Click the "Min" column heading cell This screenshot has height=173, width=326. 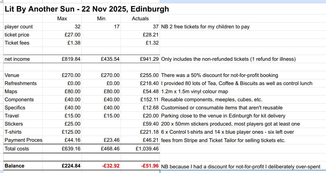(x=101, y=19)
